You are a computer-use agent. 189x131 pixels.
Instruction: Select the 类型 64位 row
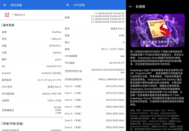pos(95,35)
